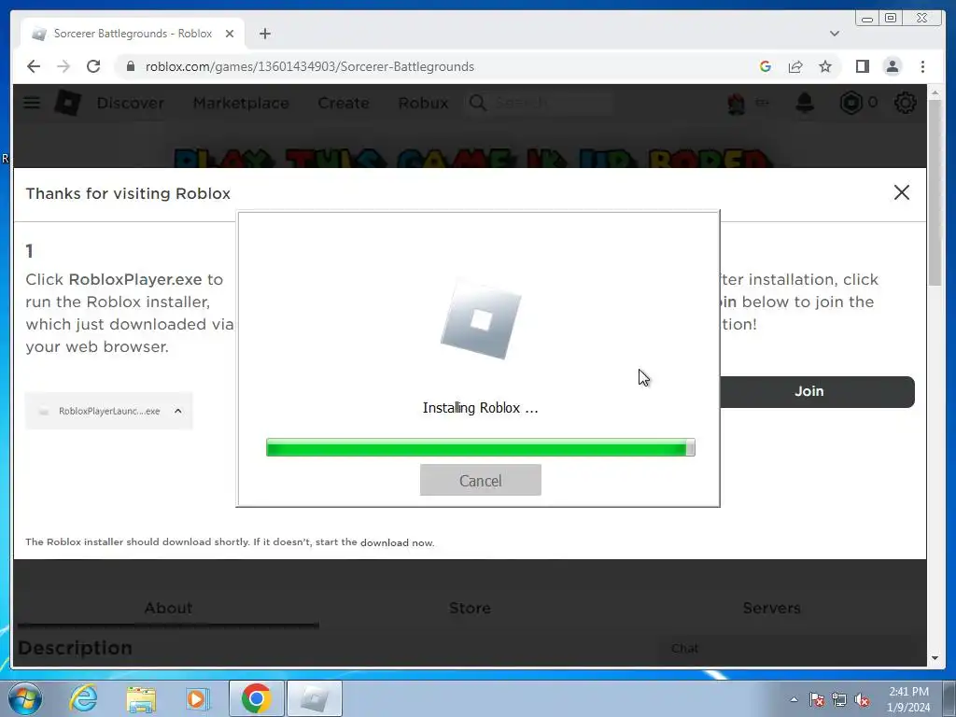Go to Discover in Roblox navbar
The width and height of the screenshot is (956, 717).
(x=131, y=103)
